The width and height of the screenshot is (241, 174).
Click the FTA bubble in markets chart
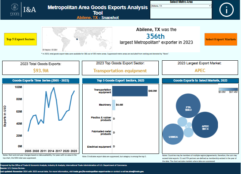tap(188, 106)
